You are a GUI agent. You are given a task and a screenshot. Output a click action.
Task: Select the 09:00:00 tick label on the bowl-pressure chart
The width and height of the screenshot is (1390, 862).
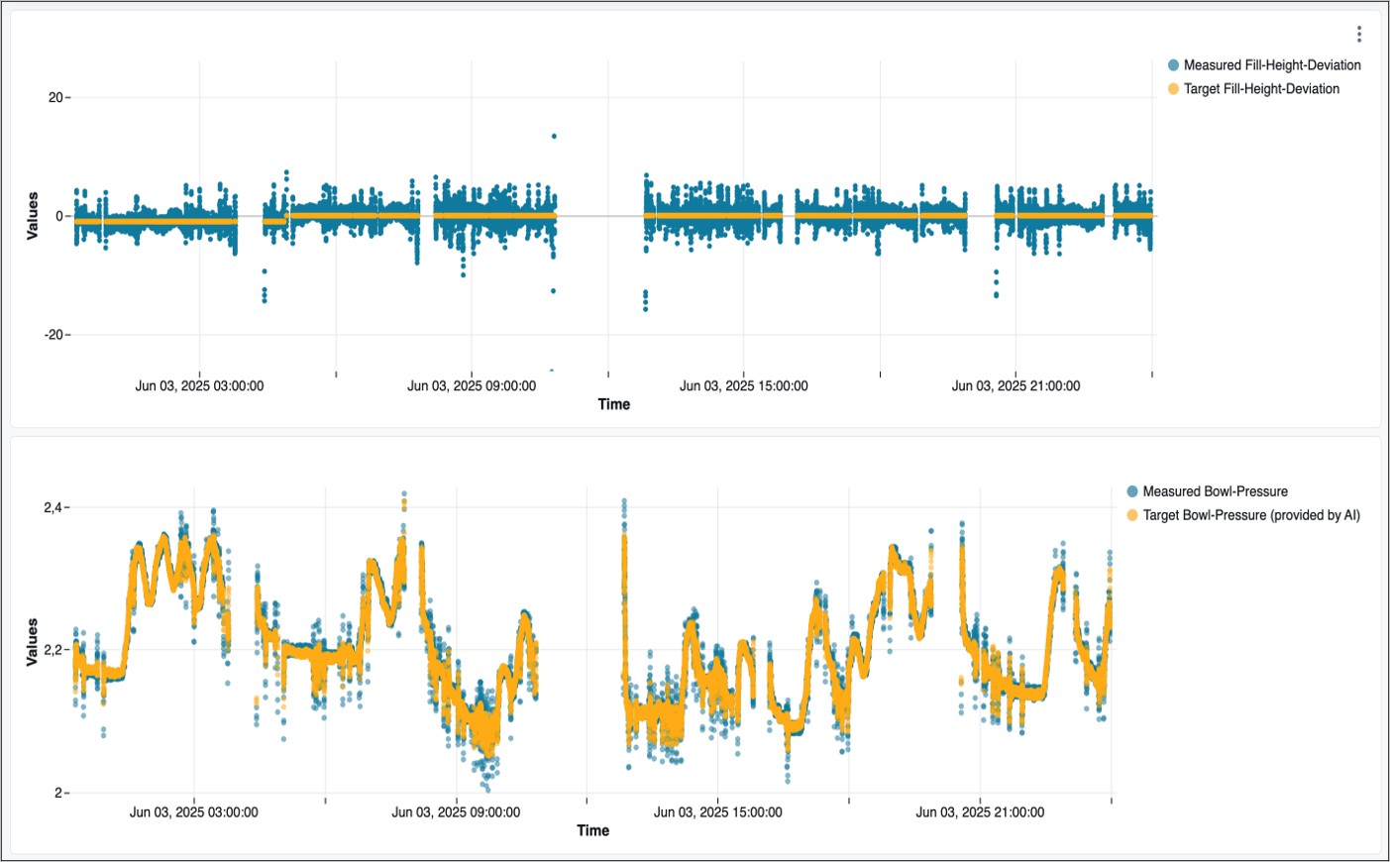tap(456, 812)
